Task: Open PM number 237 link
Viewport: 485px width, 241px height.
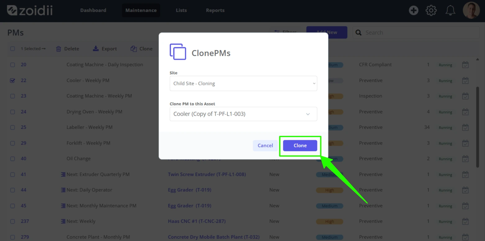Action: (x=25, y=221)
